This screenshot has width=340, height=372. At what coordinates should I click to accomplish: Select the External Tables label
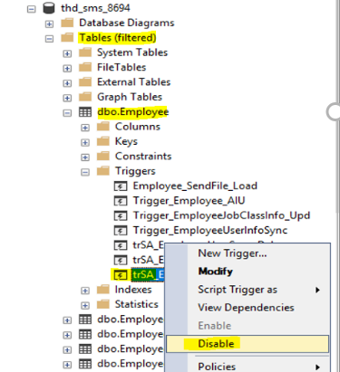click(134, 81)
